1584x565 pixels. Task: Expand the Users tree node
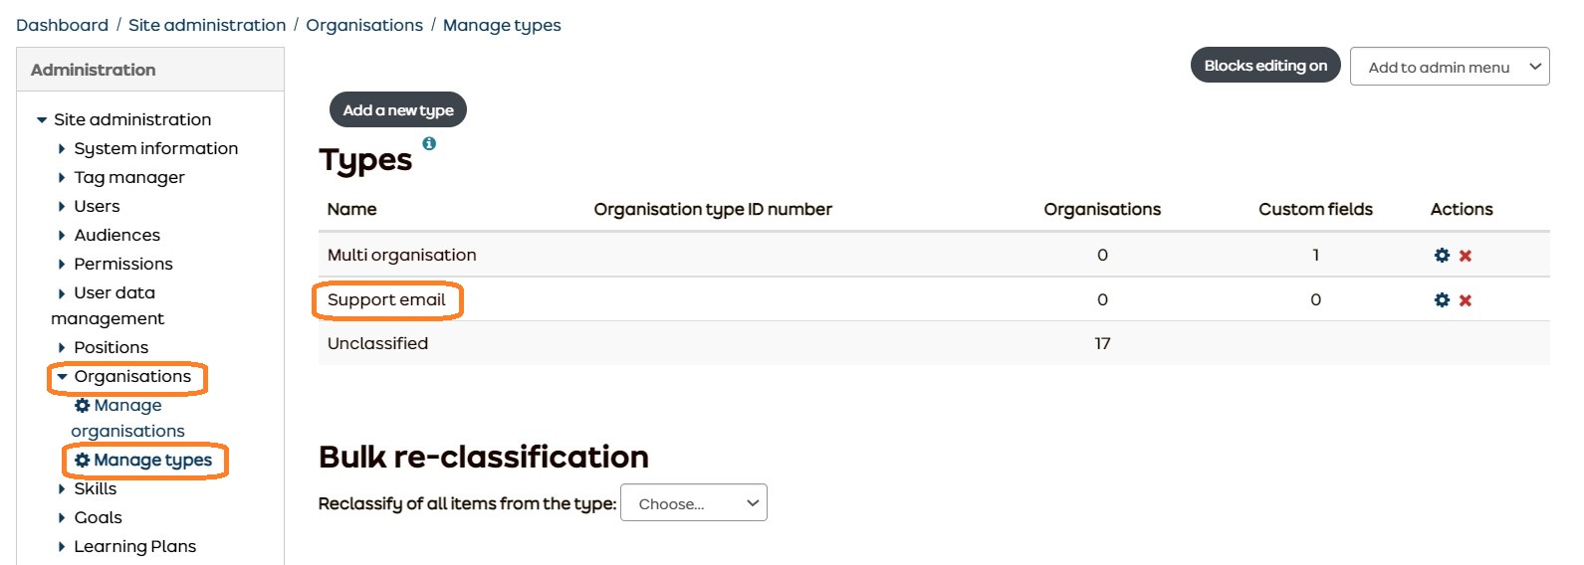point(62,207)
